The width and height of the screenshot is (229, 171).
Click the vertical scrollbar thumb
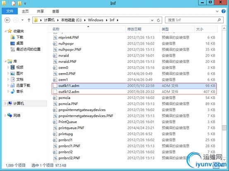(224, 128)
